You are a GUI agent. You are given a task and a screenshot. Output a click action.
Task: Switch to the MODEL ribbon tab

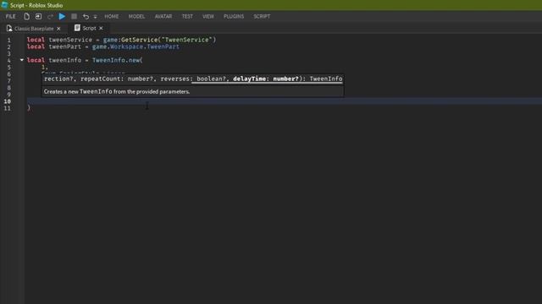click(136, 16)
